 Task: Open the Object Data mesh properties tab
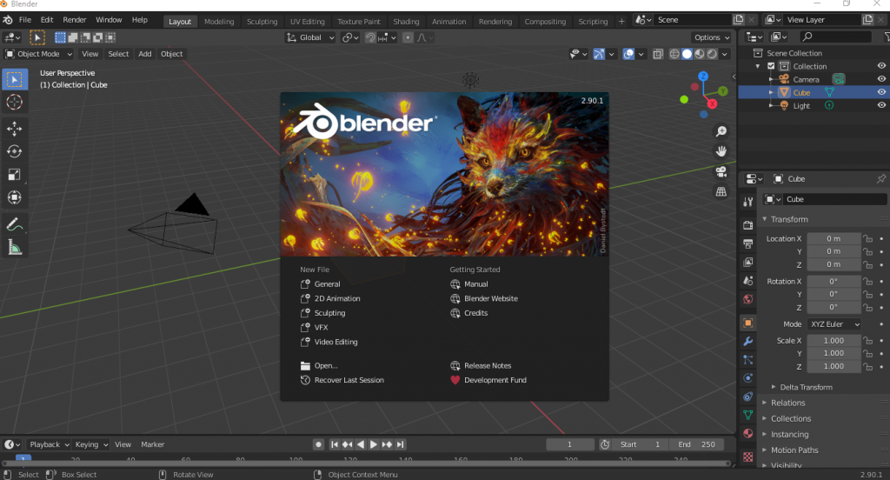[x=748, y=416]
